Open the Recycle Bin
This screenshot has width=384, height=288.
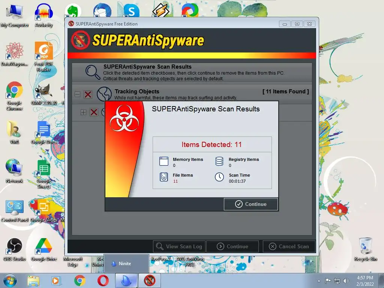(365, 249)
